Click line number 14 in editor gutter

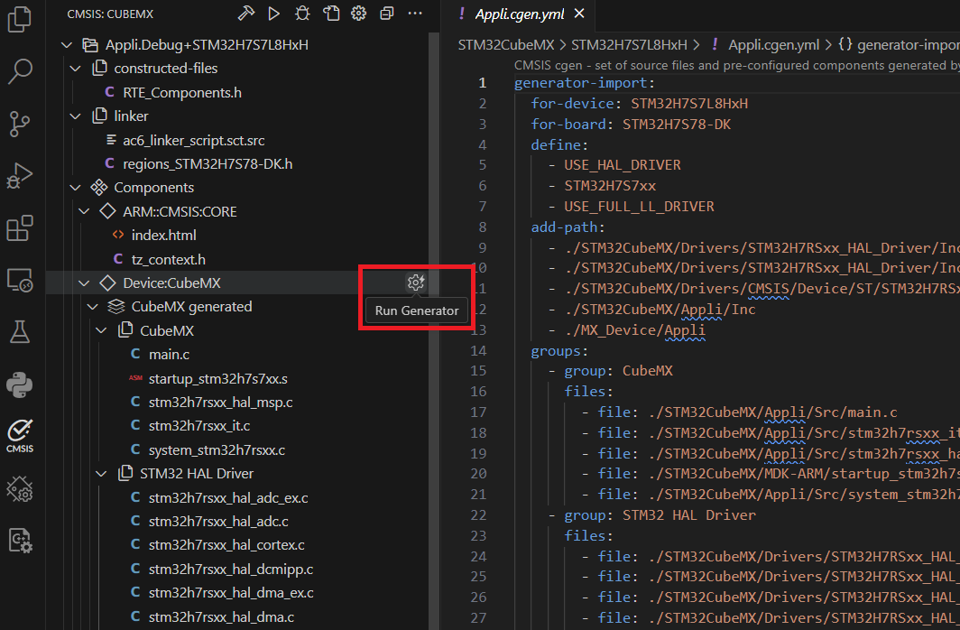click(478, 351)
